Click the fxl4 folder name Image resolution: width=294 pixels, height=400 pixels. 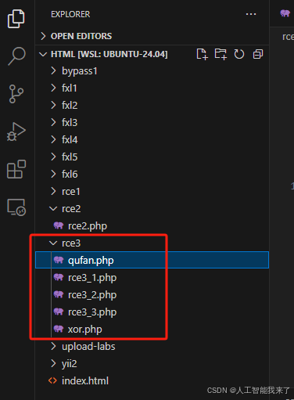click(x=70, y=139)
